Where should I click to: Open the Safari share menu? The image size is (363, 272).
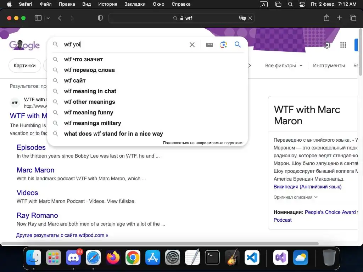(x=326, y=18)
